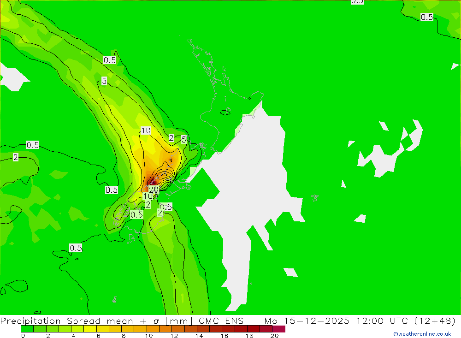Click the legend tick label '18'

(x=249, y=336)
